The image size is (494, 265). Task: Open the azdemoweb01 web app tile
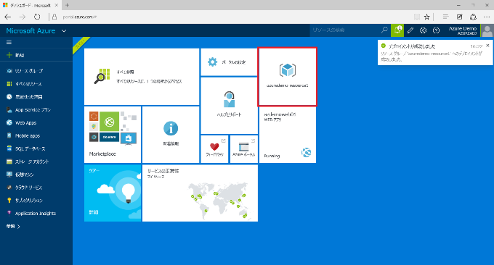coord(288,135)
